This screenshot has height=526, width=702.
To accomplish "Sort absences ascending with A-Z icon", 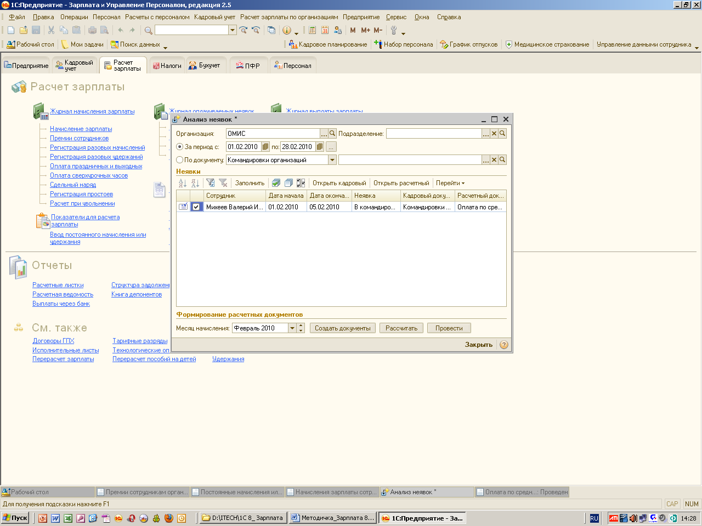I will (183, 183).
